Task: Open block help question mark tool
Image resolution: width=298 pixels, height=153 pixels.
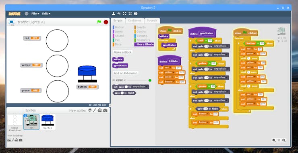Action: pyautogui.click(x=135, y=14)
